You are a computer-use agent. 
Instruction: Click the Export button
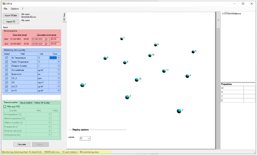(40, 144)
